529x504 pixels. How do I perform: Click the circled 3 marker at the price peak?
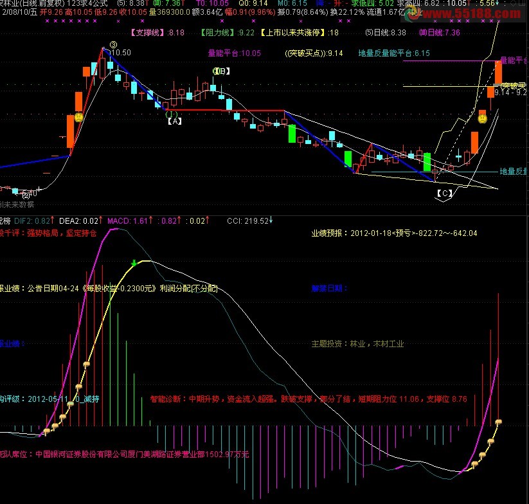coord(113,44)
